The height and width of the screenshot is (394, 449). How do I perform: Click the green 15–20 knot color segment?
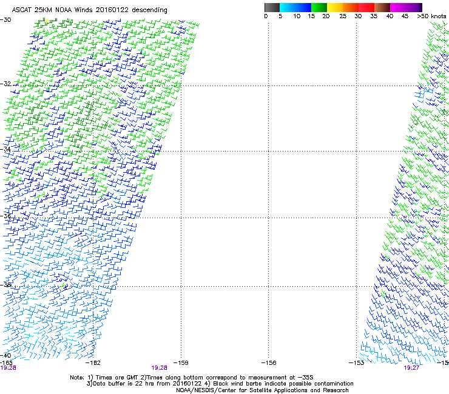click(x=319, y=7)
